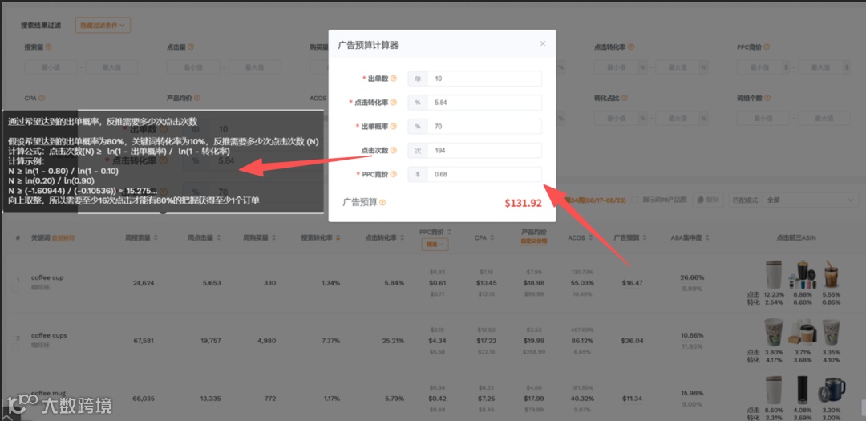Open help icon beside 搜索量 filter label
The width and height of the screenshot is (866, 421).
pos(49,47)
